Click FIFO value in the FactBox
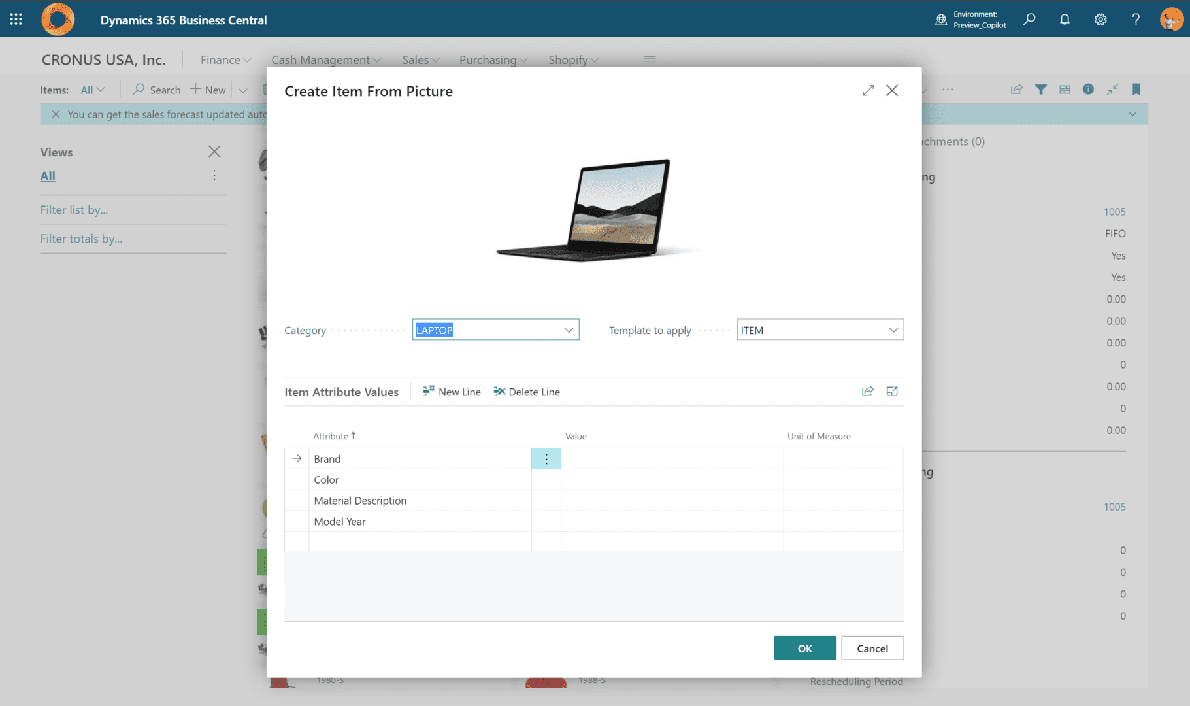This screenshot has height=706, width=1190. point(1115,233)
